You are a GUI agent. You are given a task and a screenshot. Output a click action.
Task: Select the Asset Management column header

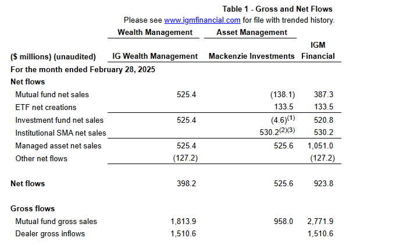(x=252, y=33)
